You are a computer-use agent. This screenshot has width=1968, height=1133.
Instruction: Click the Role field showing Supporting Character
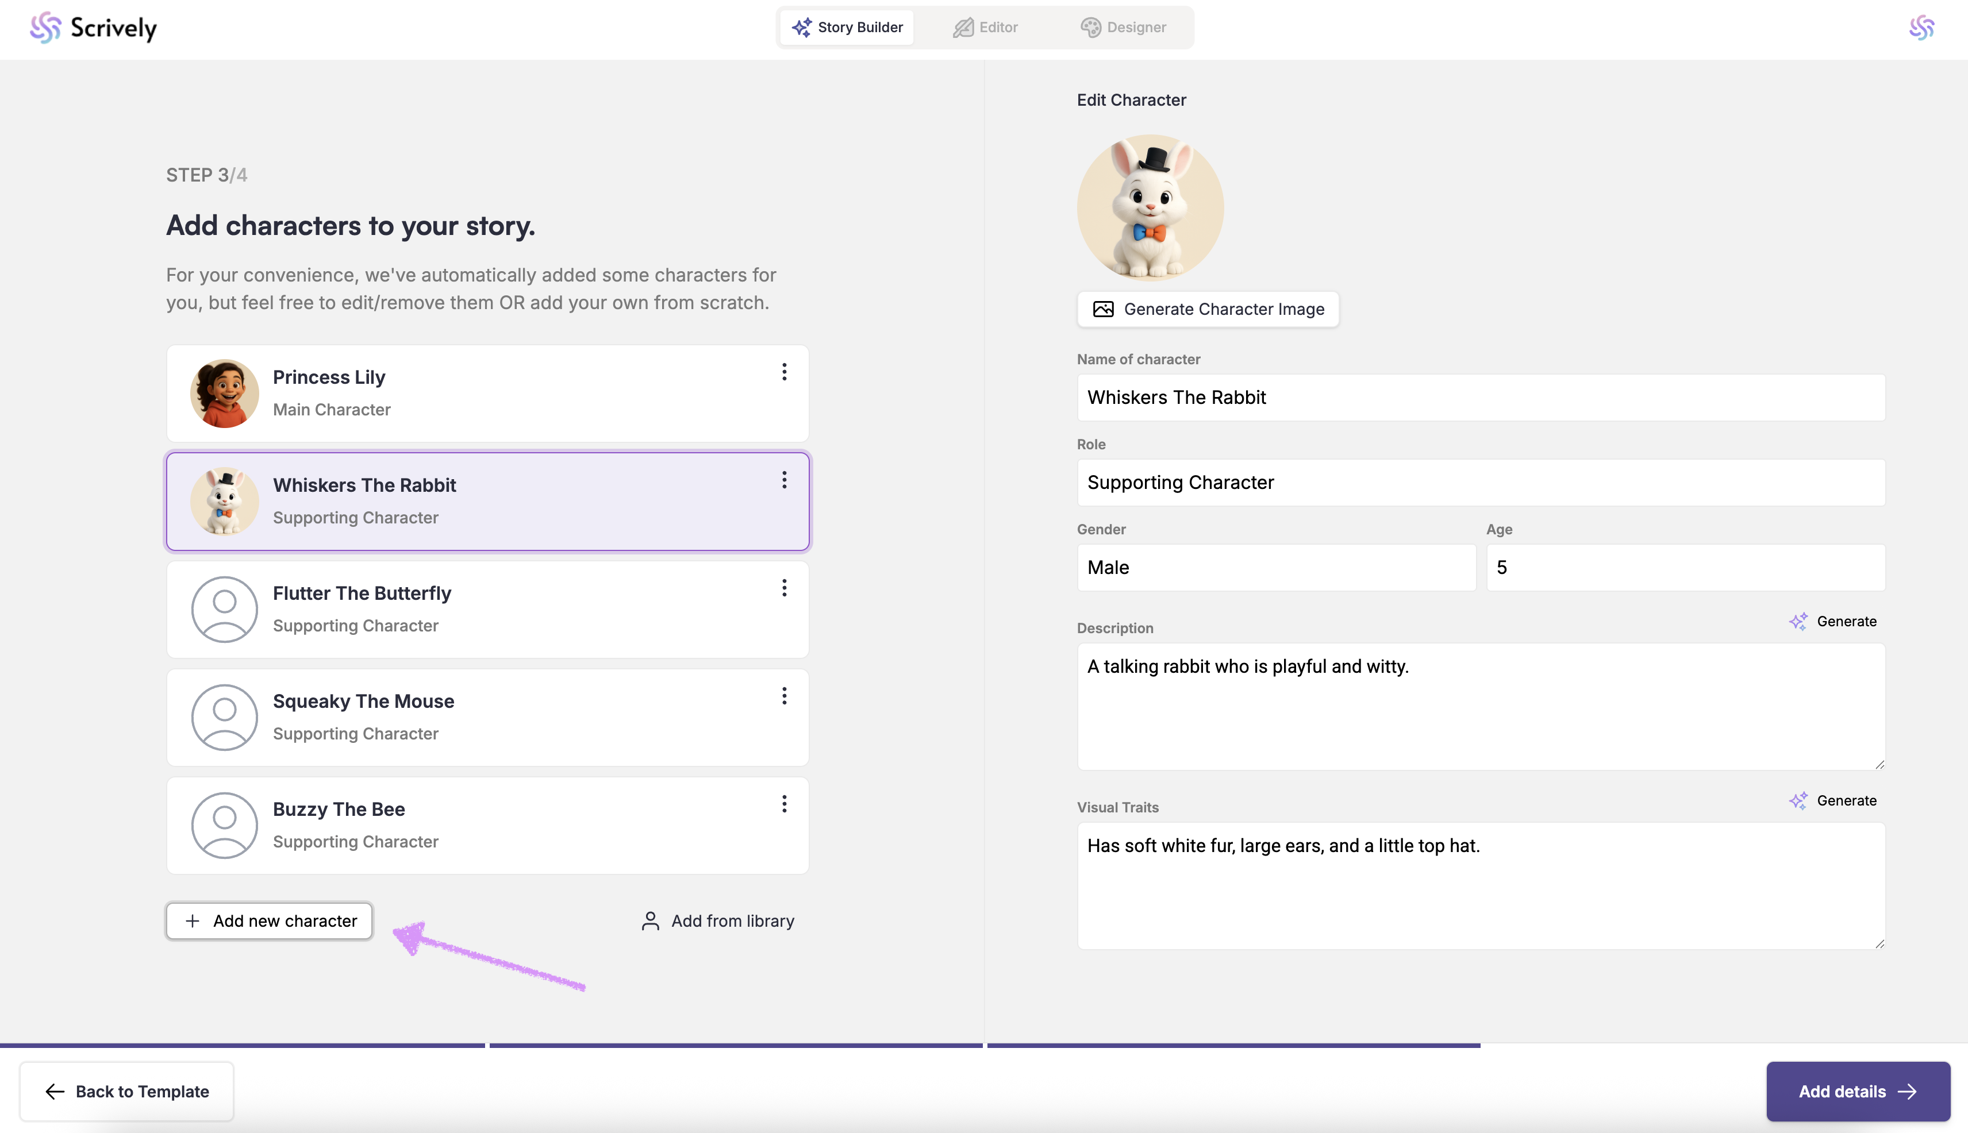(1480, 483)
